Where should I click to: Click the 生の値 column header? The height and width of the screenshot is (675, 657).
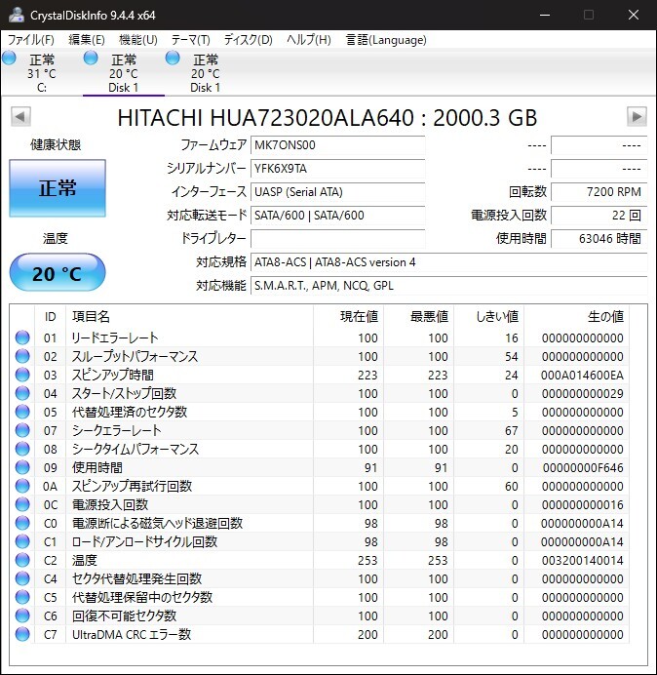576,317
